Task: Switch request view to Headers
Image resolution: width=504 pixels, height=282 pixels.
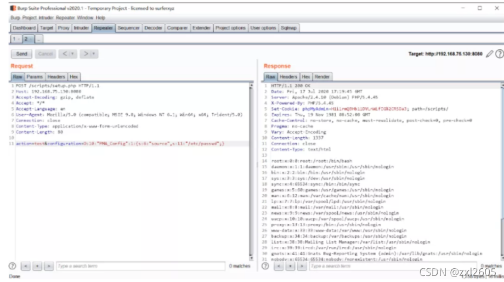Action: [x=56, y=77]
